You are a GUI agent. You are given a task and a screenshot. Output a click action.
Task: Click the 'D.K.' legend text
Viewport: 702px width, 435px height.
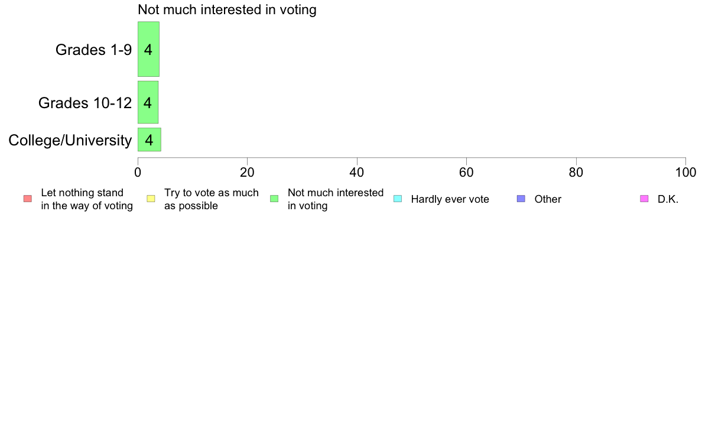pos(668,199)
